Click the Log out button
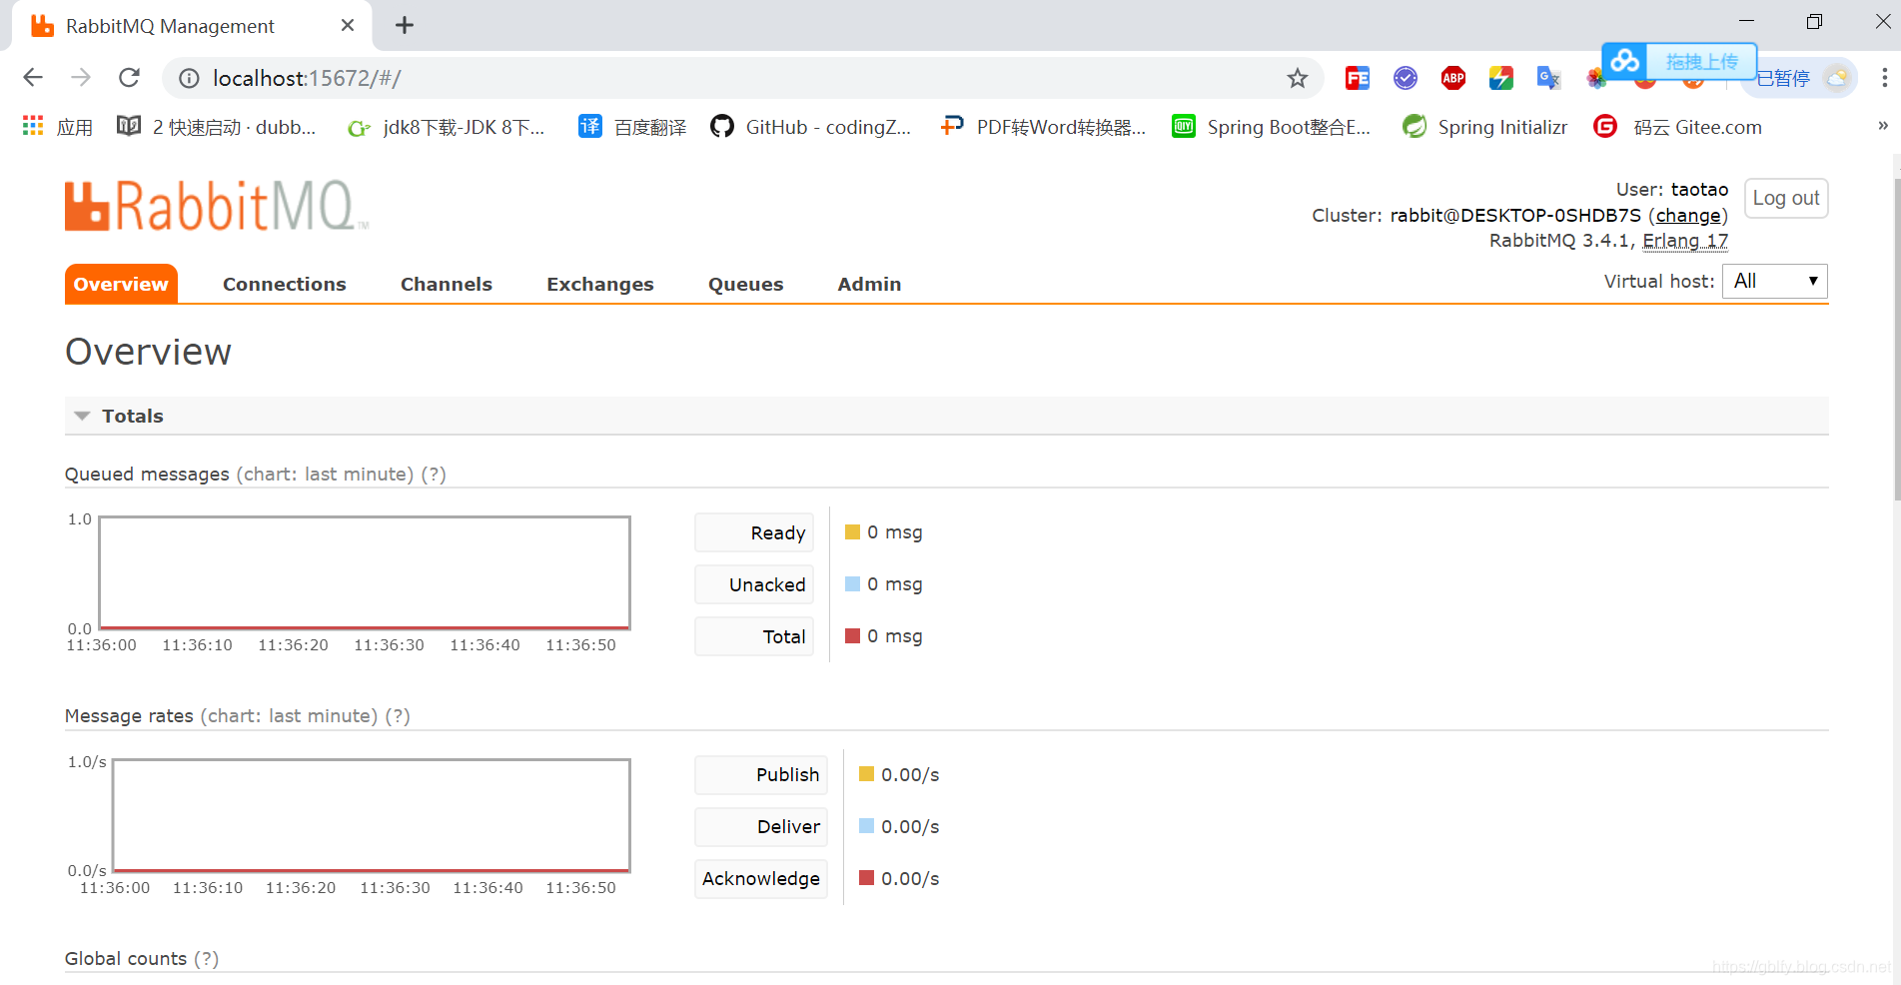The height and width of the screenshot is (985, 1901). pyautogui.click(x=1786, y=198)
